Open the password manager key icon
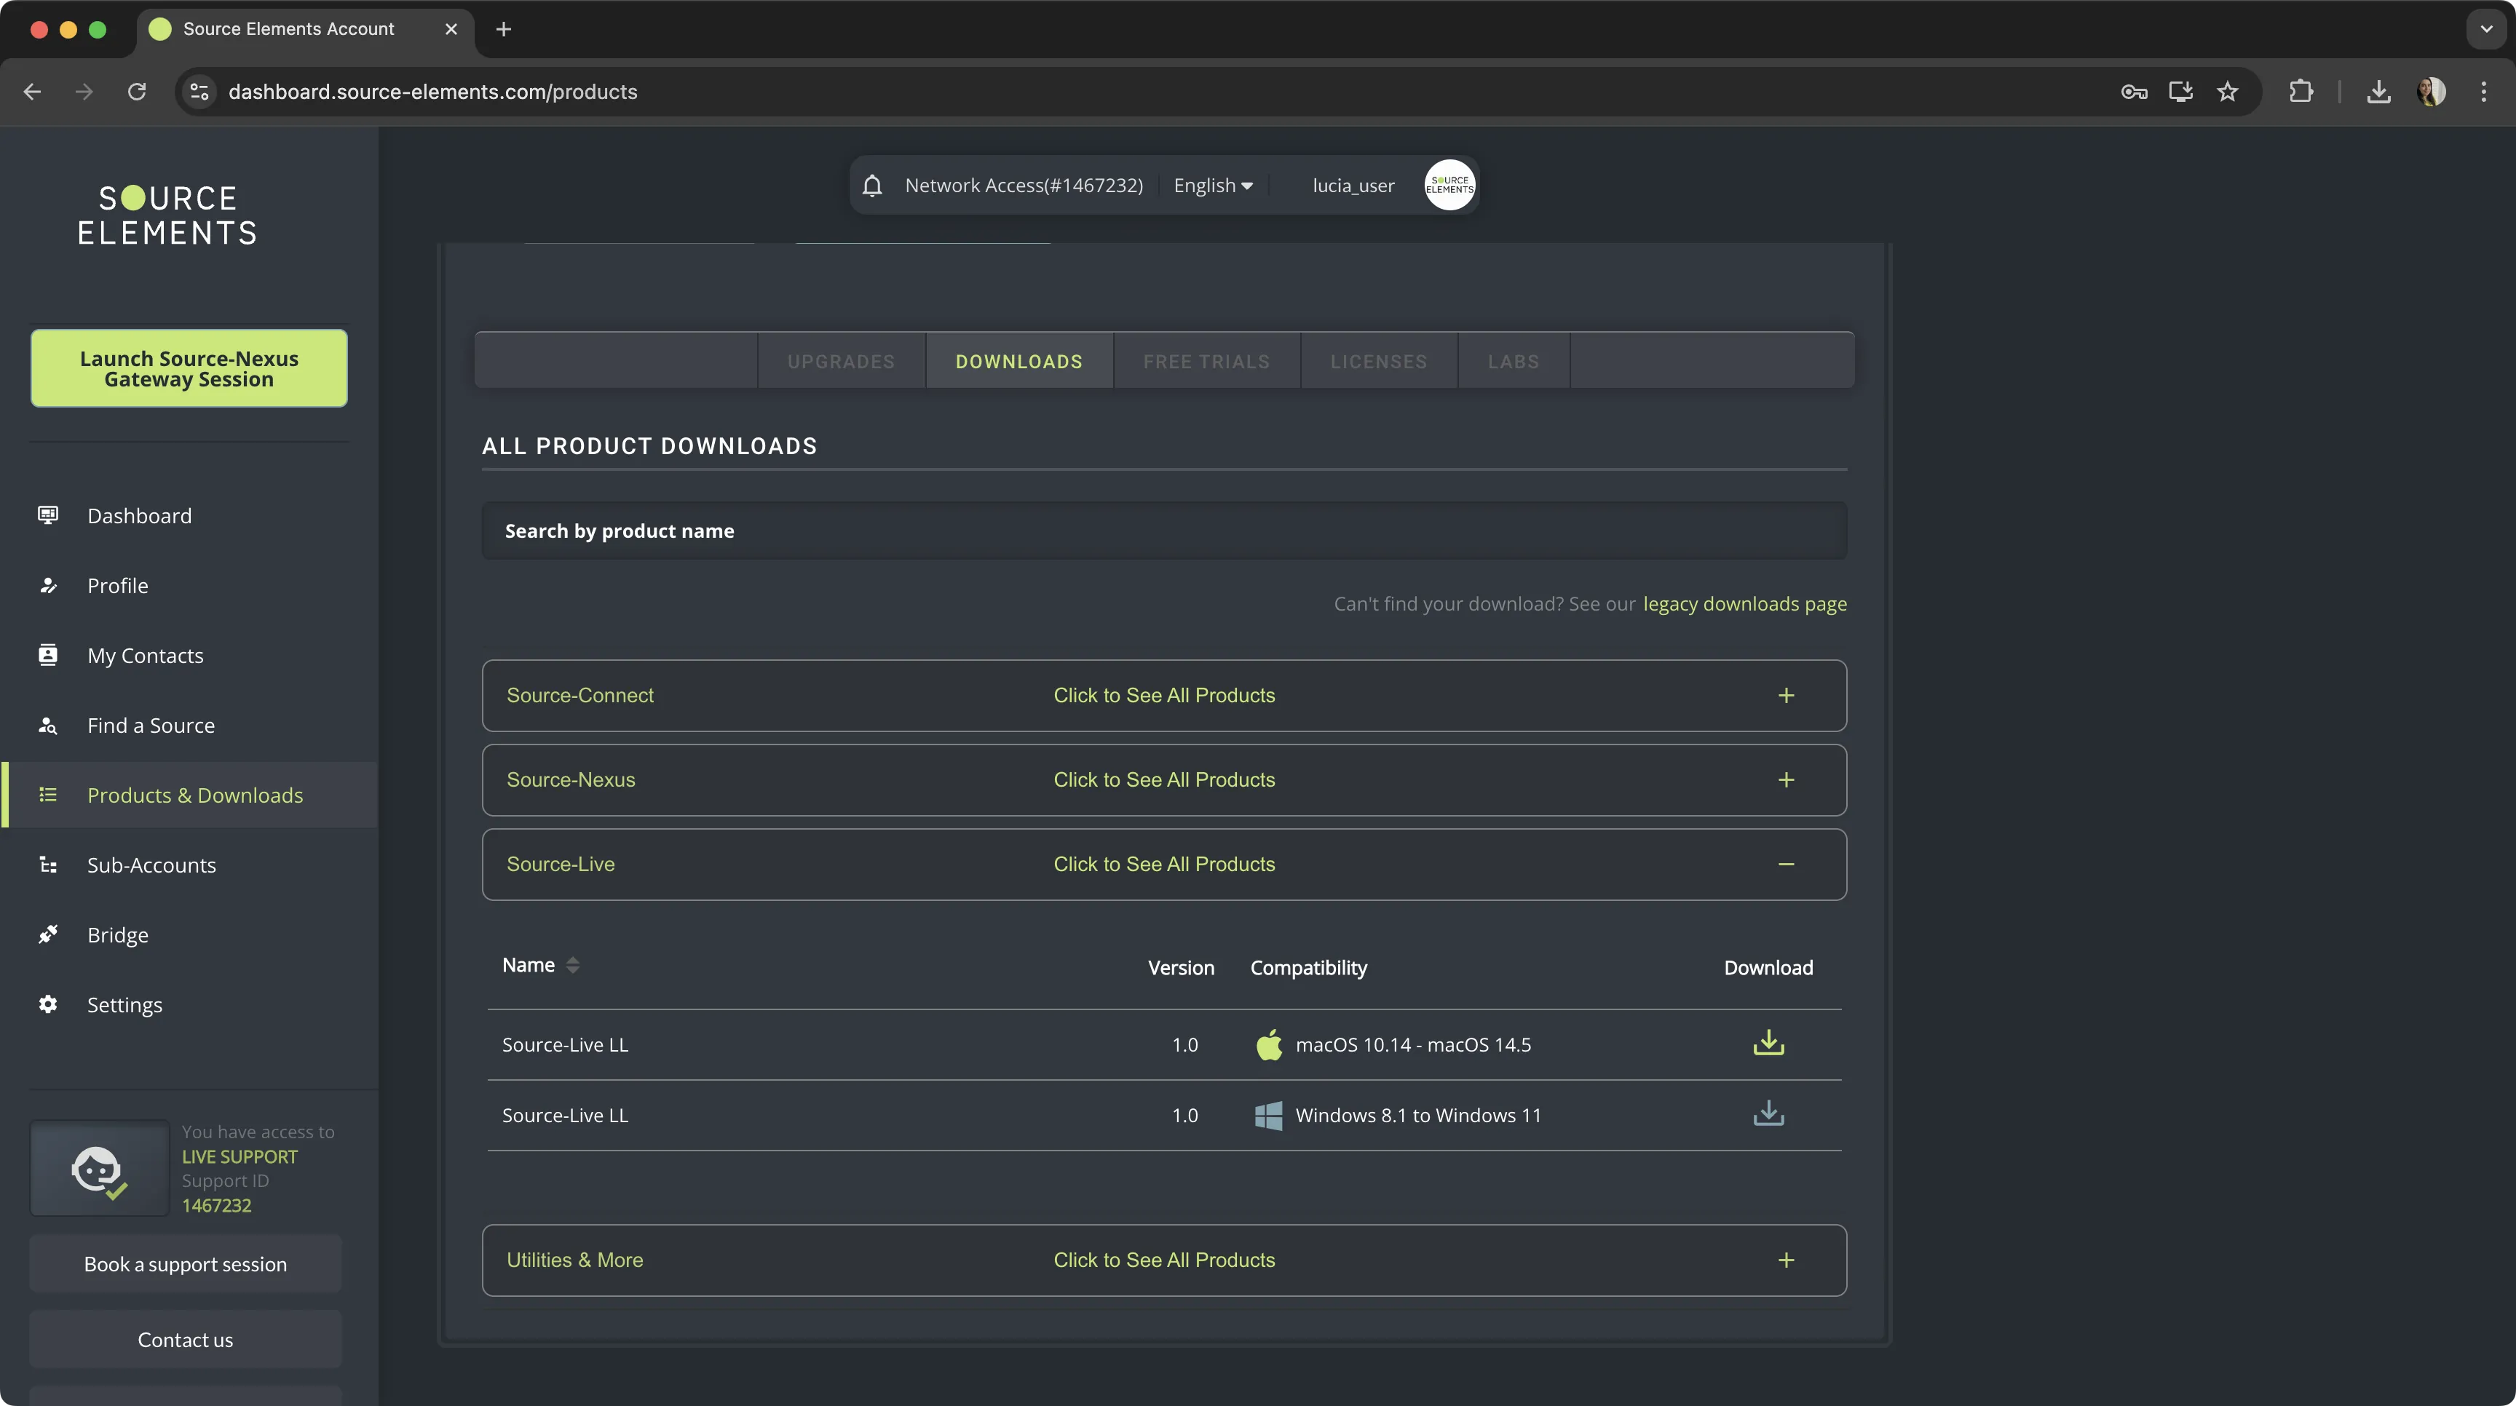2516x1406 pixels. pyautogui.click(x=2134, y=92)
